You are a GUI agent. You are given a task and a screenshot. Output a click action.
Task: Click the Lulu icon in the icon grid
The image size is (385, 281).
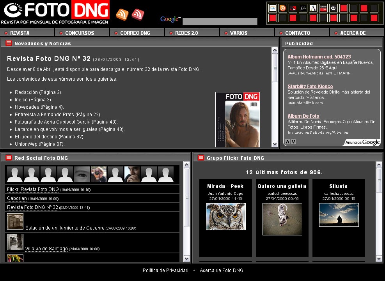273,8
